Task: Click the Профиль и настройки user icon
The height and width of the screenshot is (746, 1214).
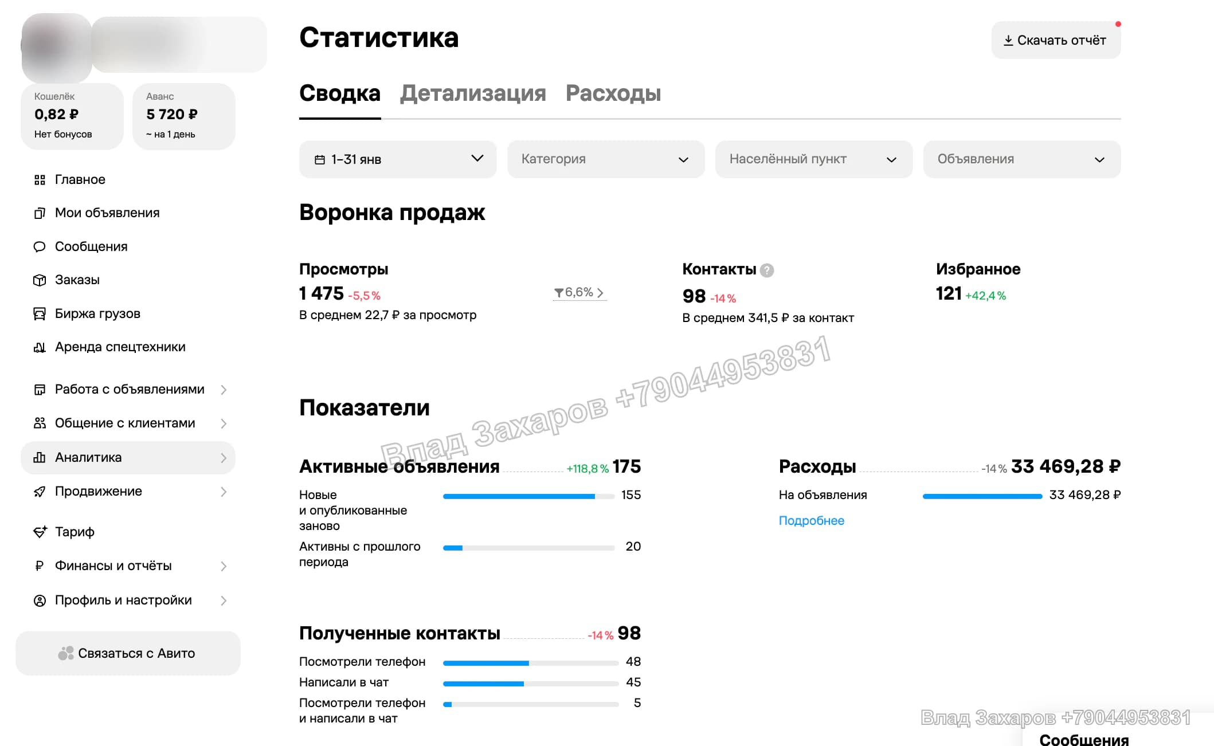Action: (40, 600)
